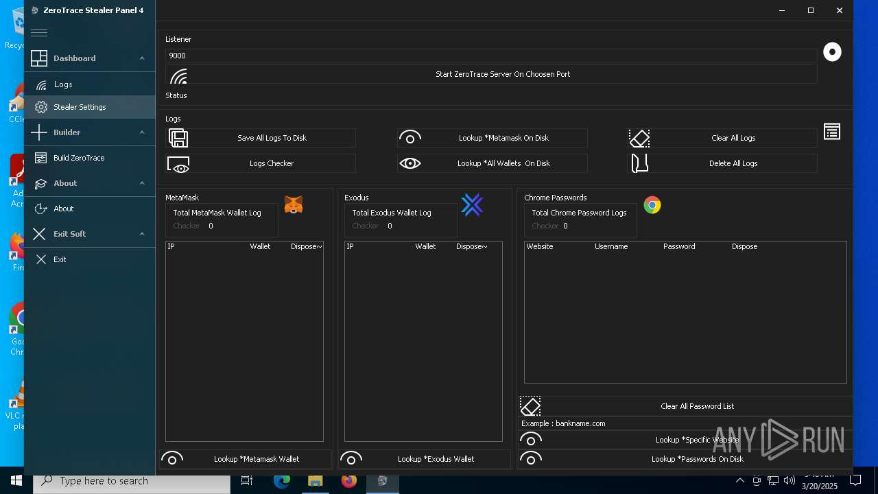Open the notification center
This screenshot has height=494, width=878.
coord(856,481)
